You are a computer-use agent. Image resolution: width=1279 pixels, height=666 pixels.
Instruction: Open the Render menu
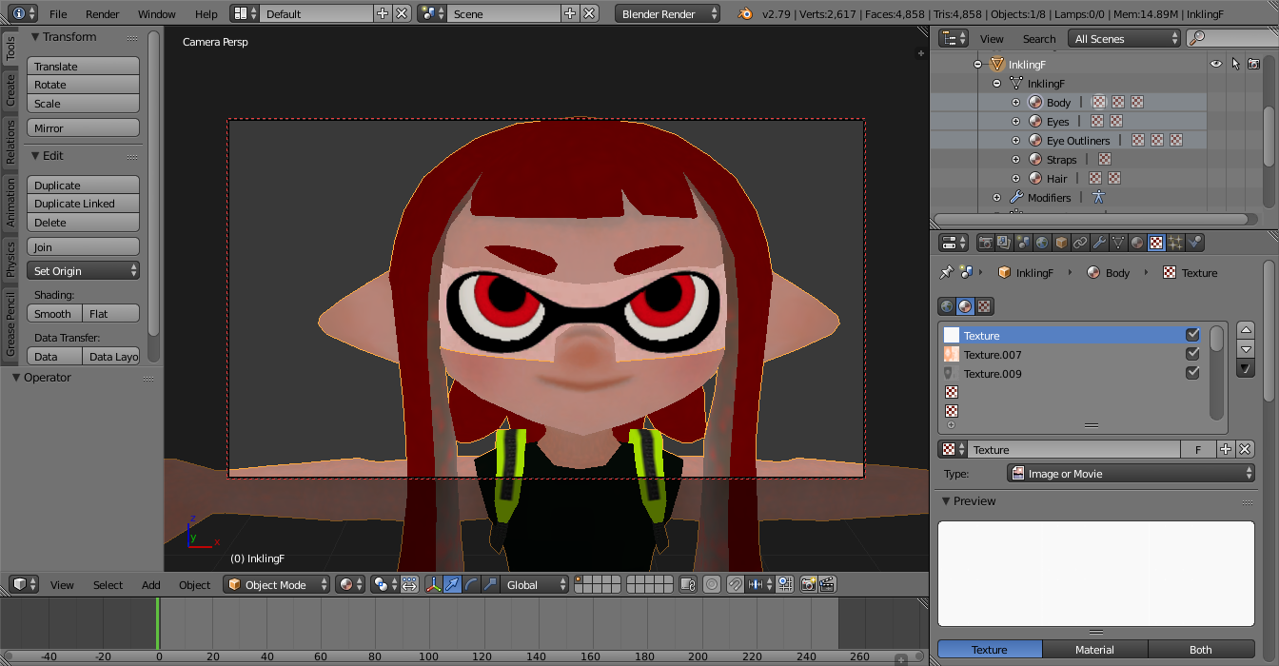(103, 14)
